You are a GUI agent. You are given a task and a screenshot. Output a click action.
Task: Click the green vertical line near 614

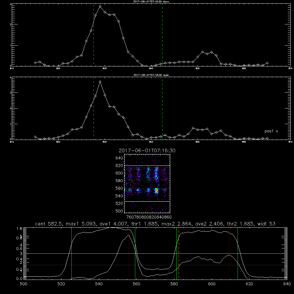tap(238, 253)
